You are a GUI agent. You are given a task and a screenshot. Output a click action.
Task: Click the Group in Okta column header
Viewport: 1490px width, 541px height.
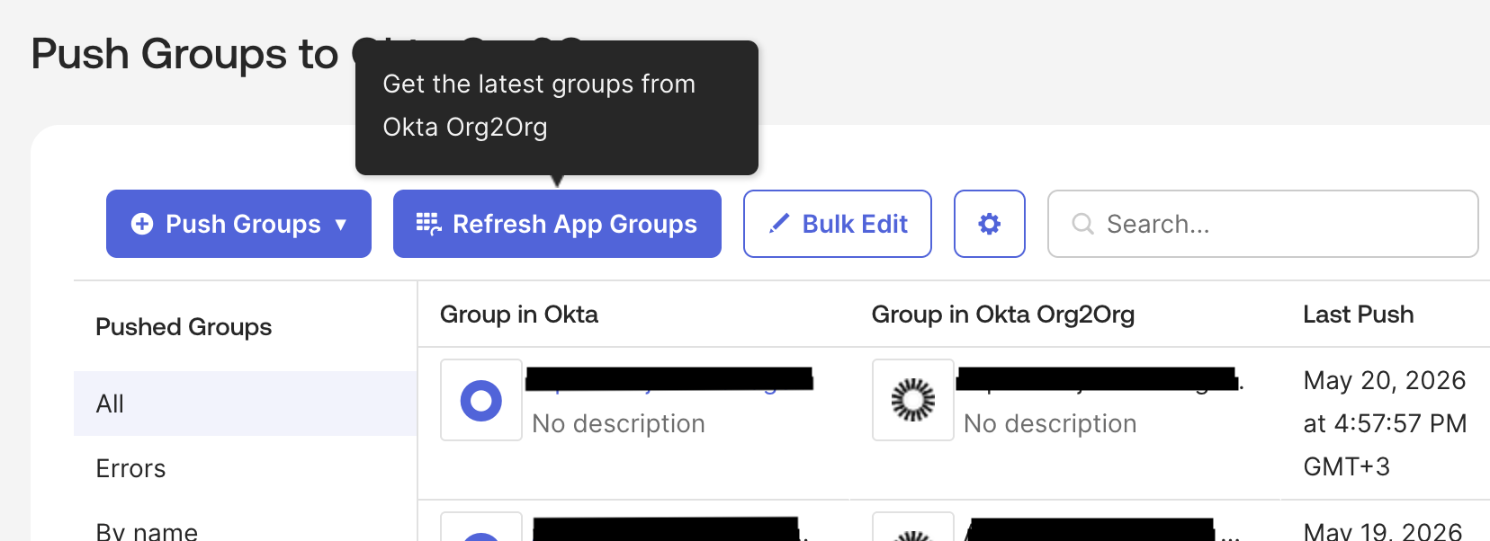coord(519,315)
